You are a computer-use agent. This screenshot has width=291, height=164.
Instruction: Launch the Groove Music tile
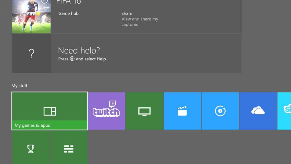220,111
